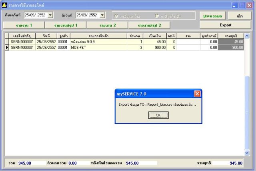The width and height of the screenshot is (256, 171).
Task: Click the grid scrollbar up arrow
Action: coord(247,36)
